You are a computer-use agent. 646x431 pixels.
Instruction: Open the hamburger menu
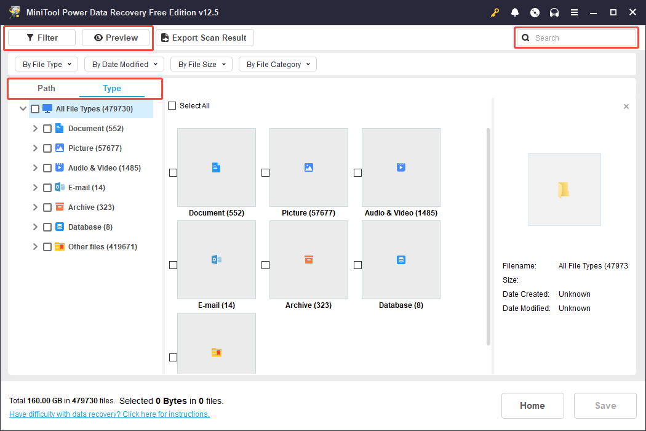click(x=574, y=12)
